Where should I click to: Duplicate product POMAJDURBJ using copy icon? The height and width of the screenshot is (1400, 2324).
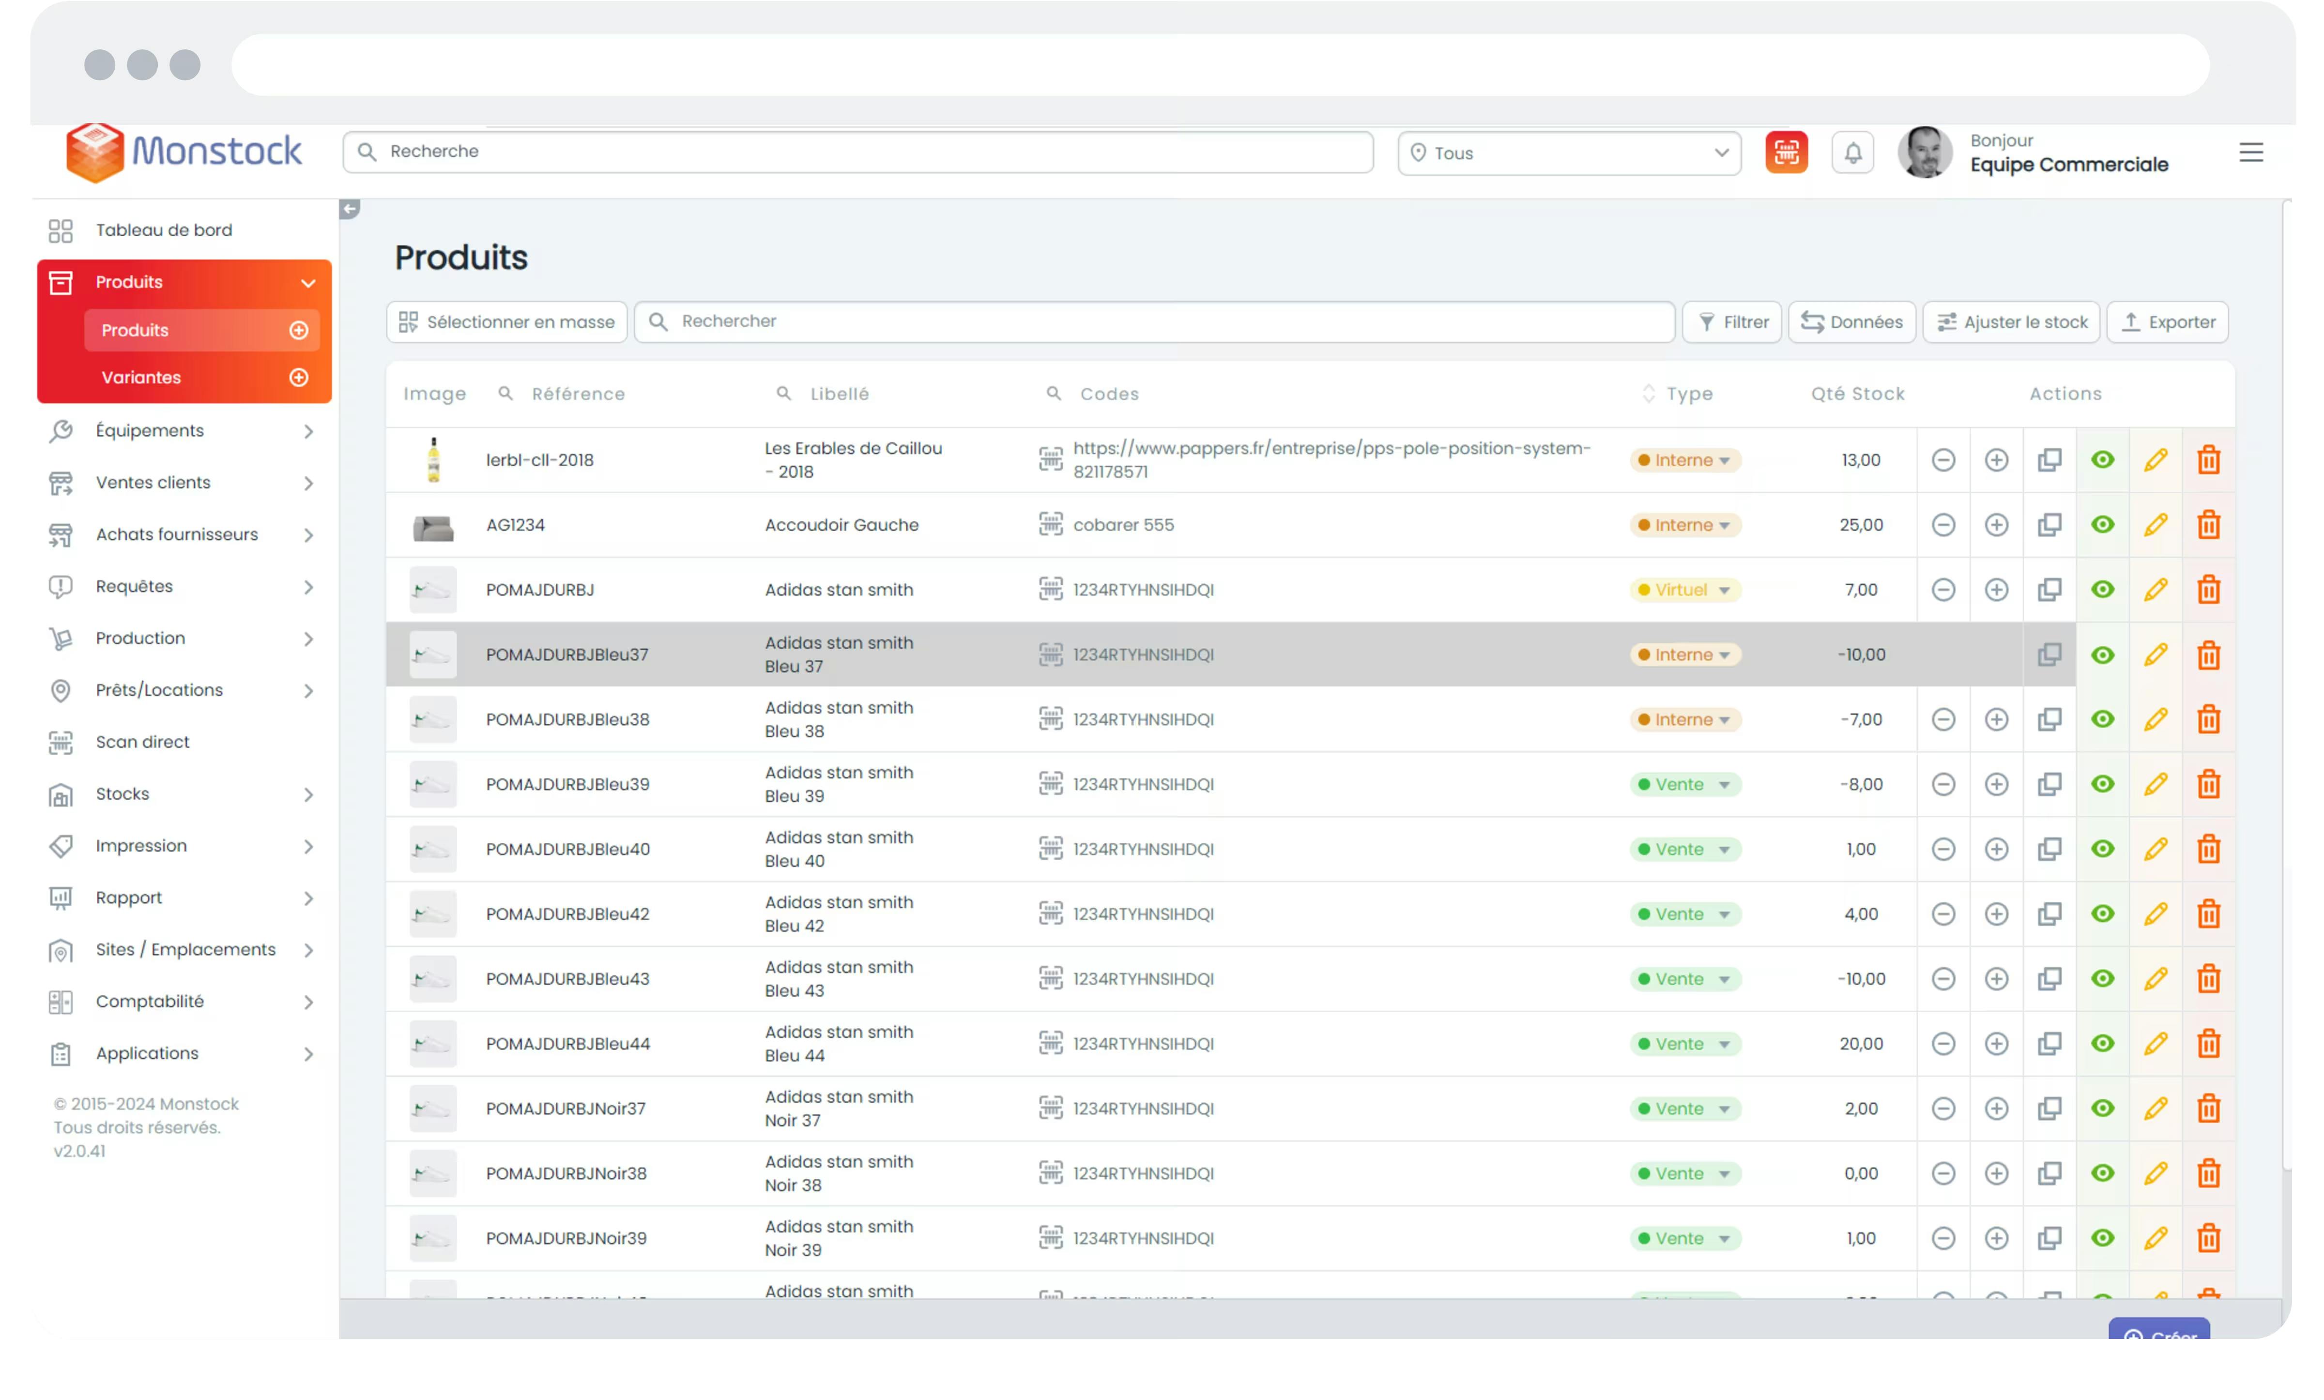[2049, 590]
